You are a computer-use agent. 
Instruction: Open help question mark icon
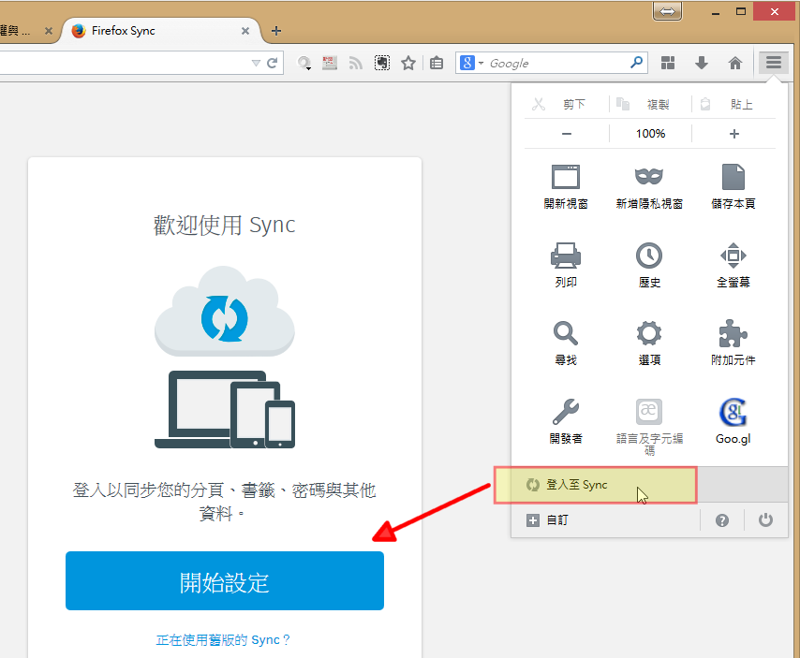[722, 520]
